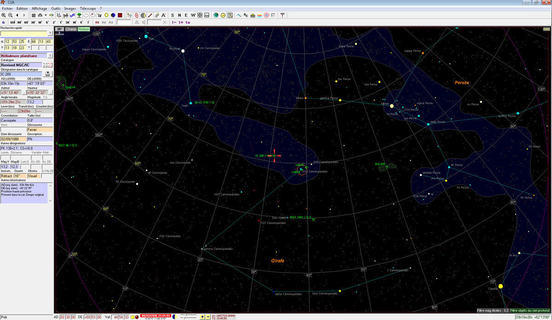
Task: Point the map West with W button
Action: (193, 15)
